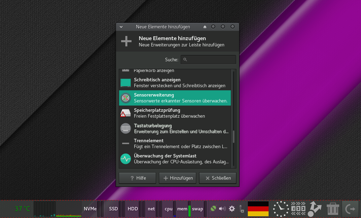Focus the Suche search field
The height and width of the screenshot is (218, 361).
tap(208, 60)
